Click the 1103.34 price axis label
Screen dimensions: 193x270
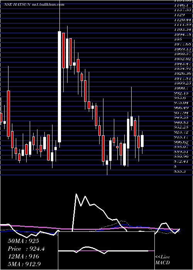tap(183, 30)
